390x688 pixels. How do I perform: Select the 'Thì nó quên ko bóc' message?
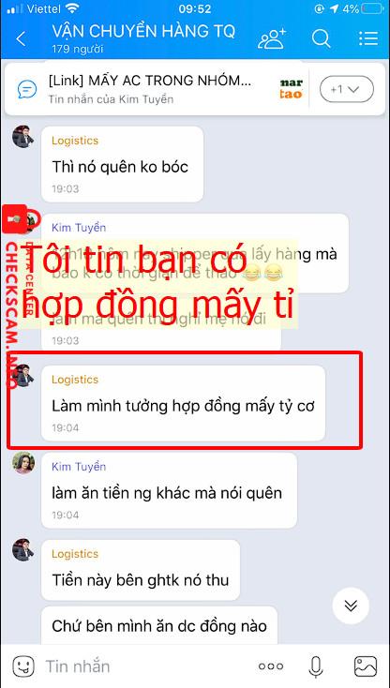coord(123,164)
